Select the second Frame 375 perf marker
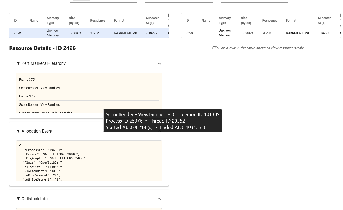The image size is (343, 210). coord(27,96)
